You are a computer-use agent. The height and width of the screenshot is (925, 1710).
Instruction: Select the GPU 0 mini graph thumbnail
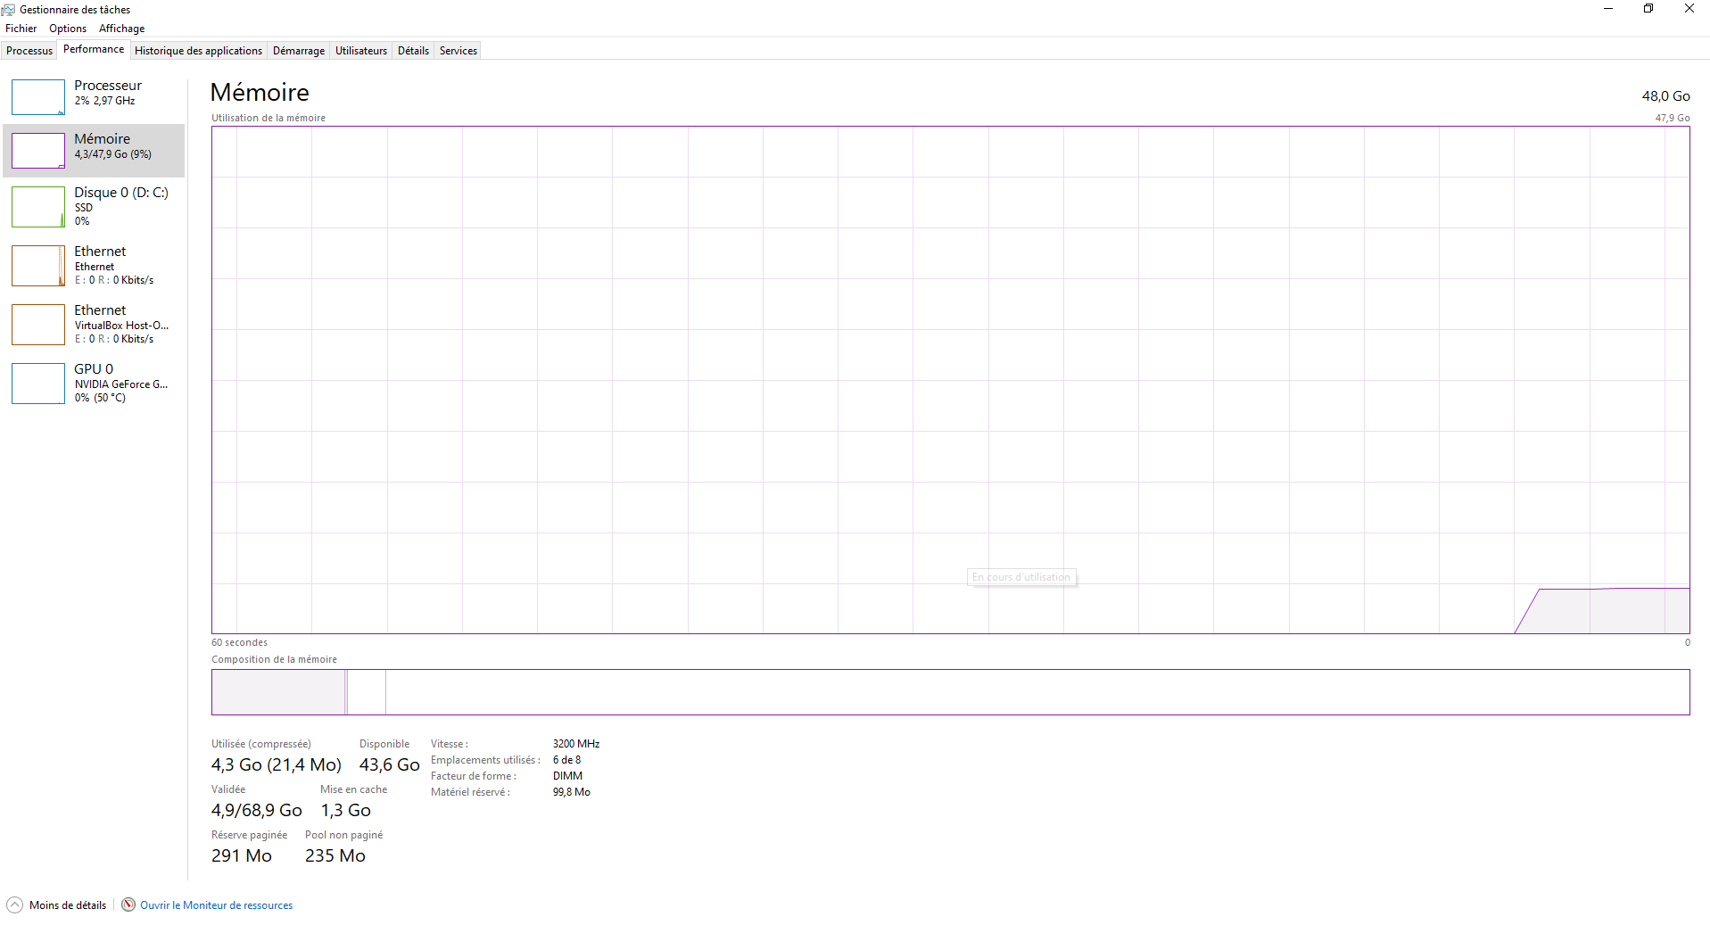[x=38, y=384]
